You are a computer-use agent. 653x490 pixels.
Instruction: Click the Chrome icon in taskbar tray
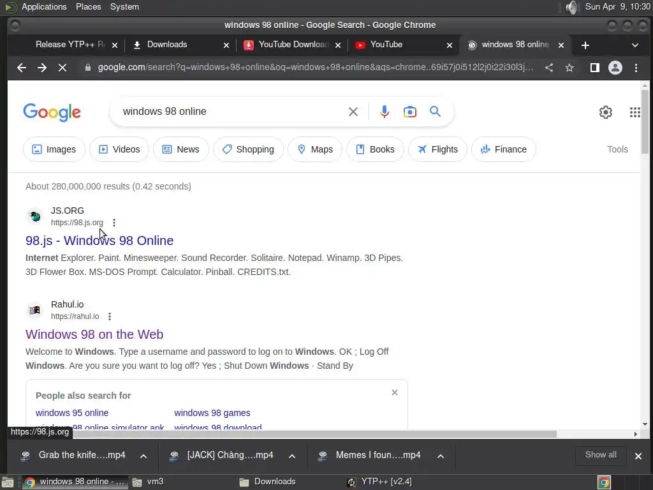tap(605, 482)
